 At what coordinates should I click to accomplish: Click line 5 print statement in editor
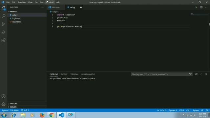(x=70, y=27)
